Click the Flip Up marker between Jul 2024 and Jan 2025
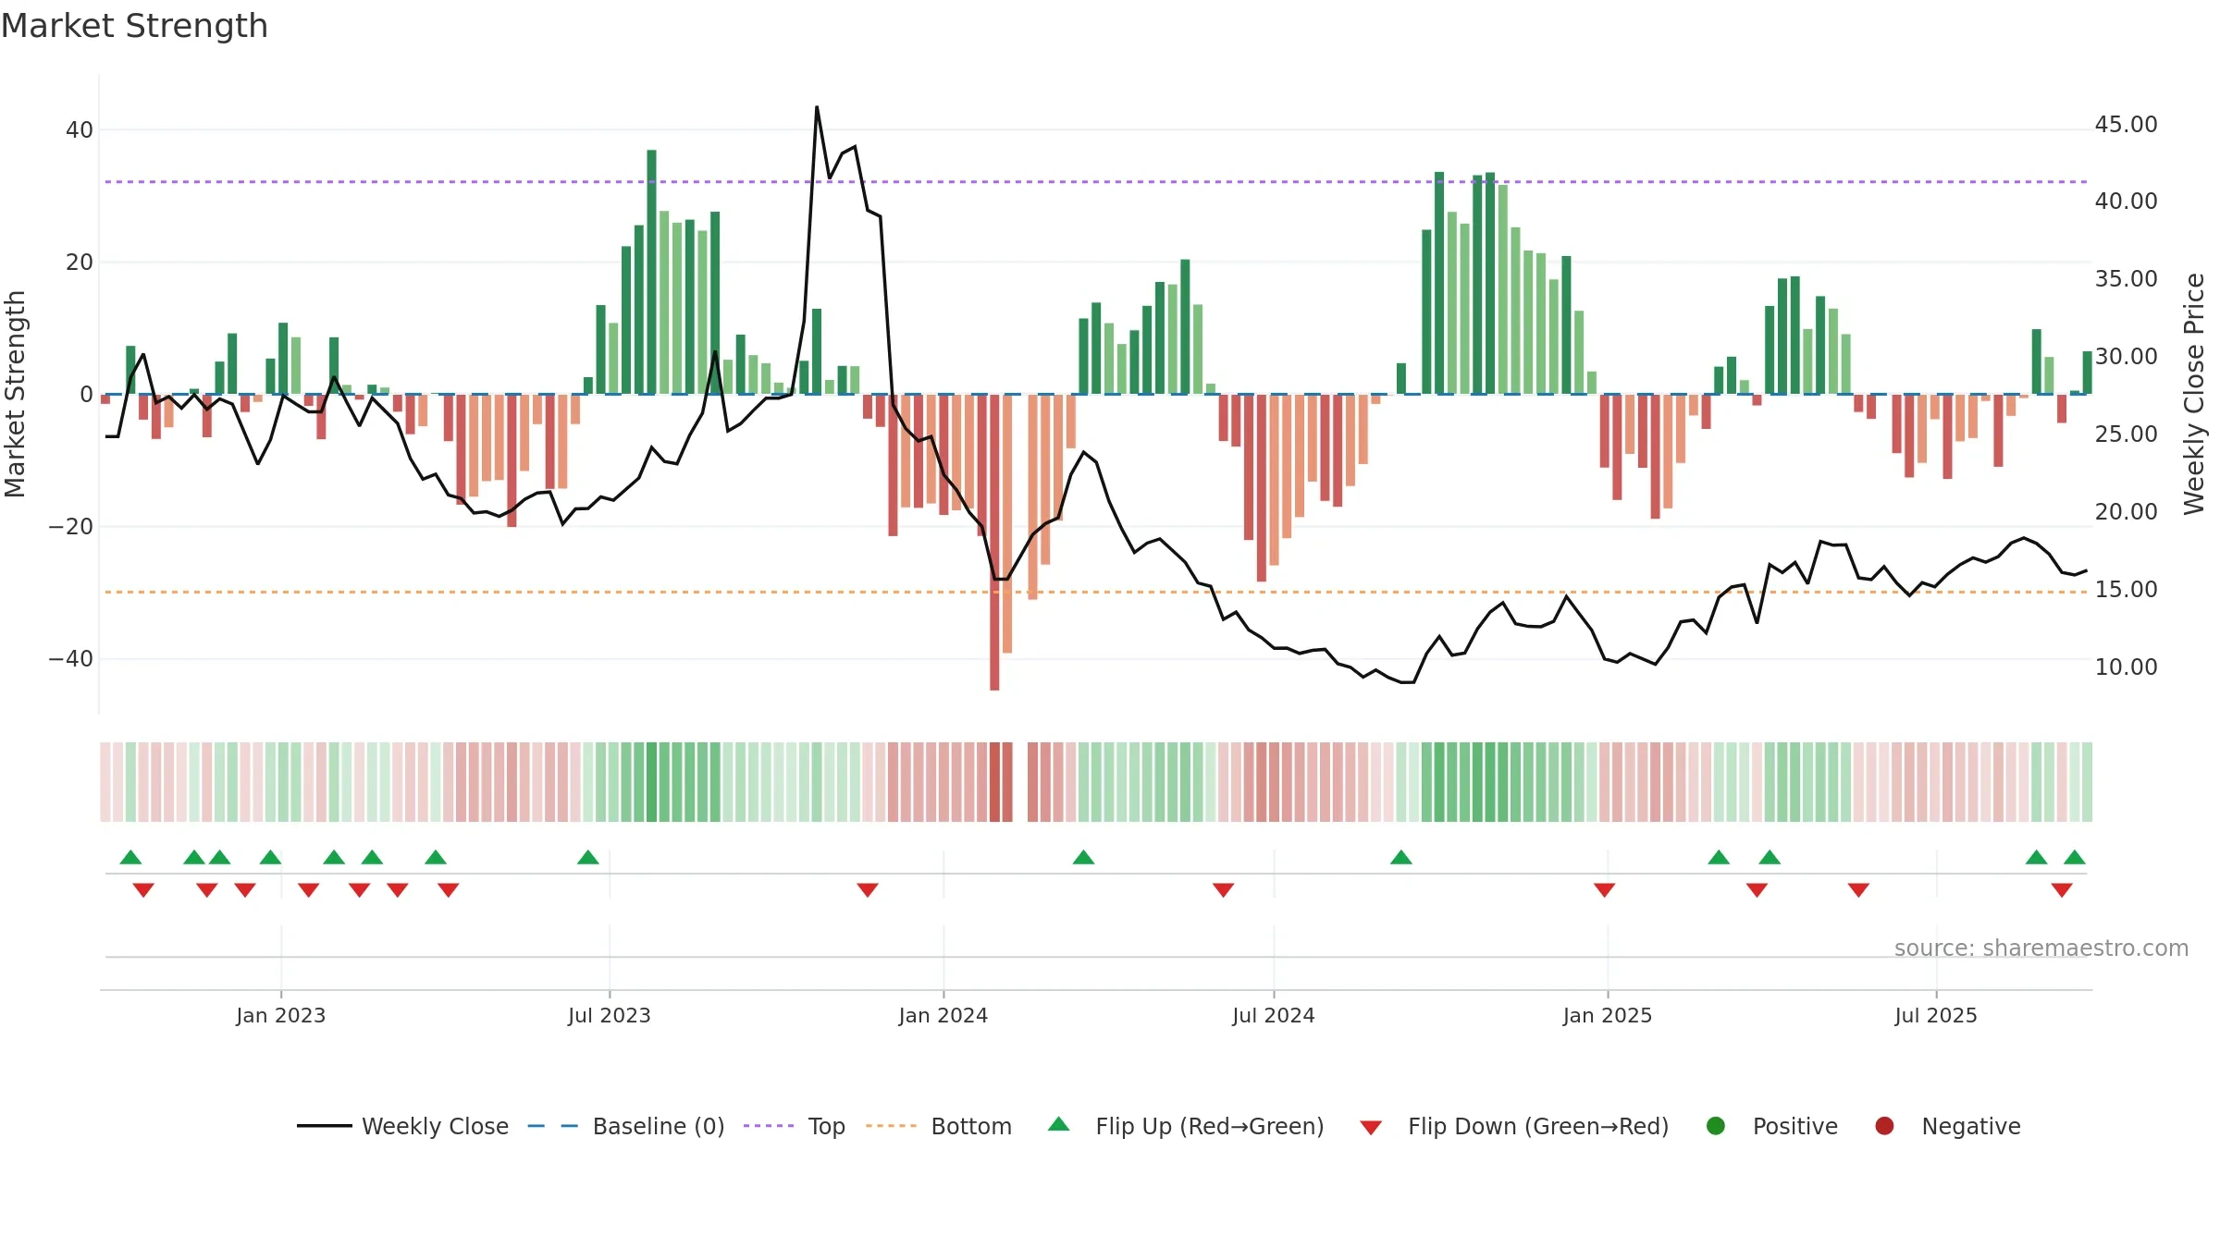 click(1400, 857)
